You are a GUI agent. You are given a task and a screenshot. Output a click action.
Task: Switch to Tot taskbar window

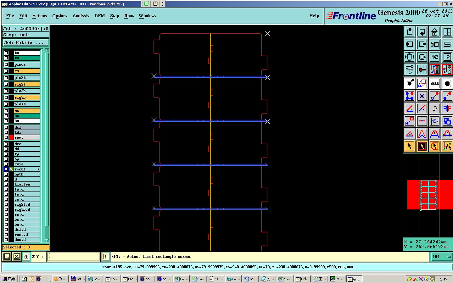click(x=77, y=279)
